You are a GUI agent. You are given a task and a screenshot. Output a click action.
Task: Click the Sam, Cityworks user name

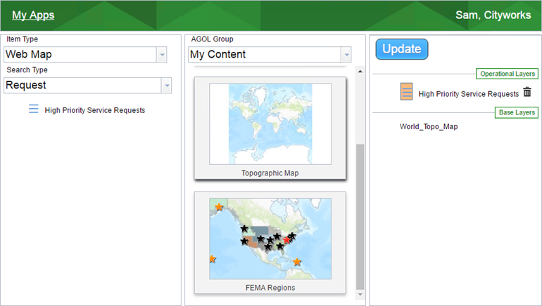tap(493, 15)
